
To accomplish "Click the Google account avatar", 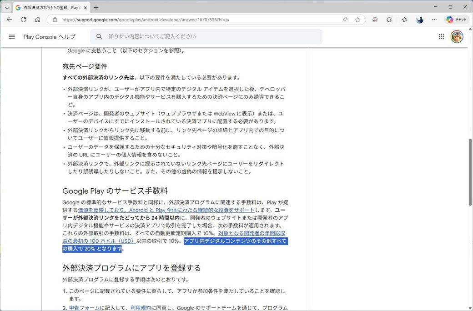I will coord(457,37).
